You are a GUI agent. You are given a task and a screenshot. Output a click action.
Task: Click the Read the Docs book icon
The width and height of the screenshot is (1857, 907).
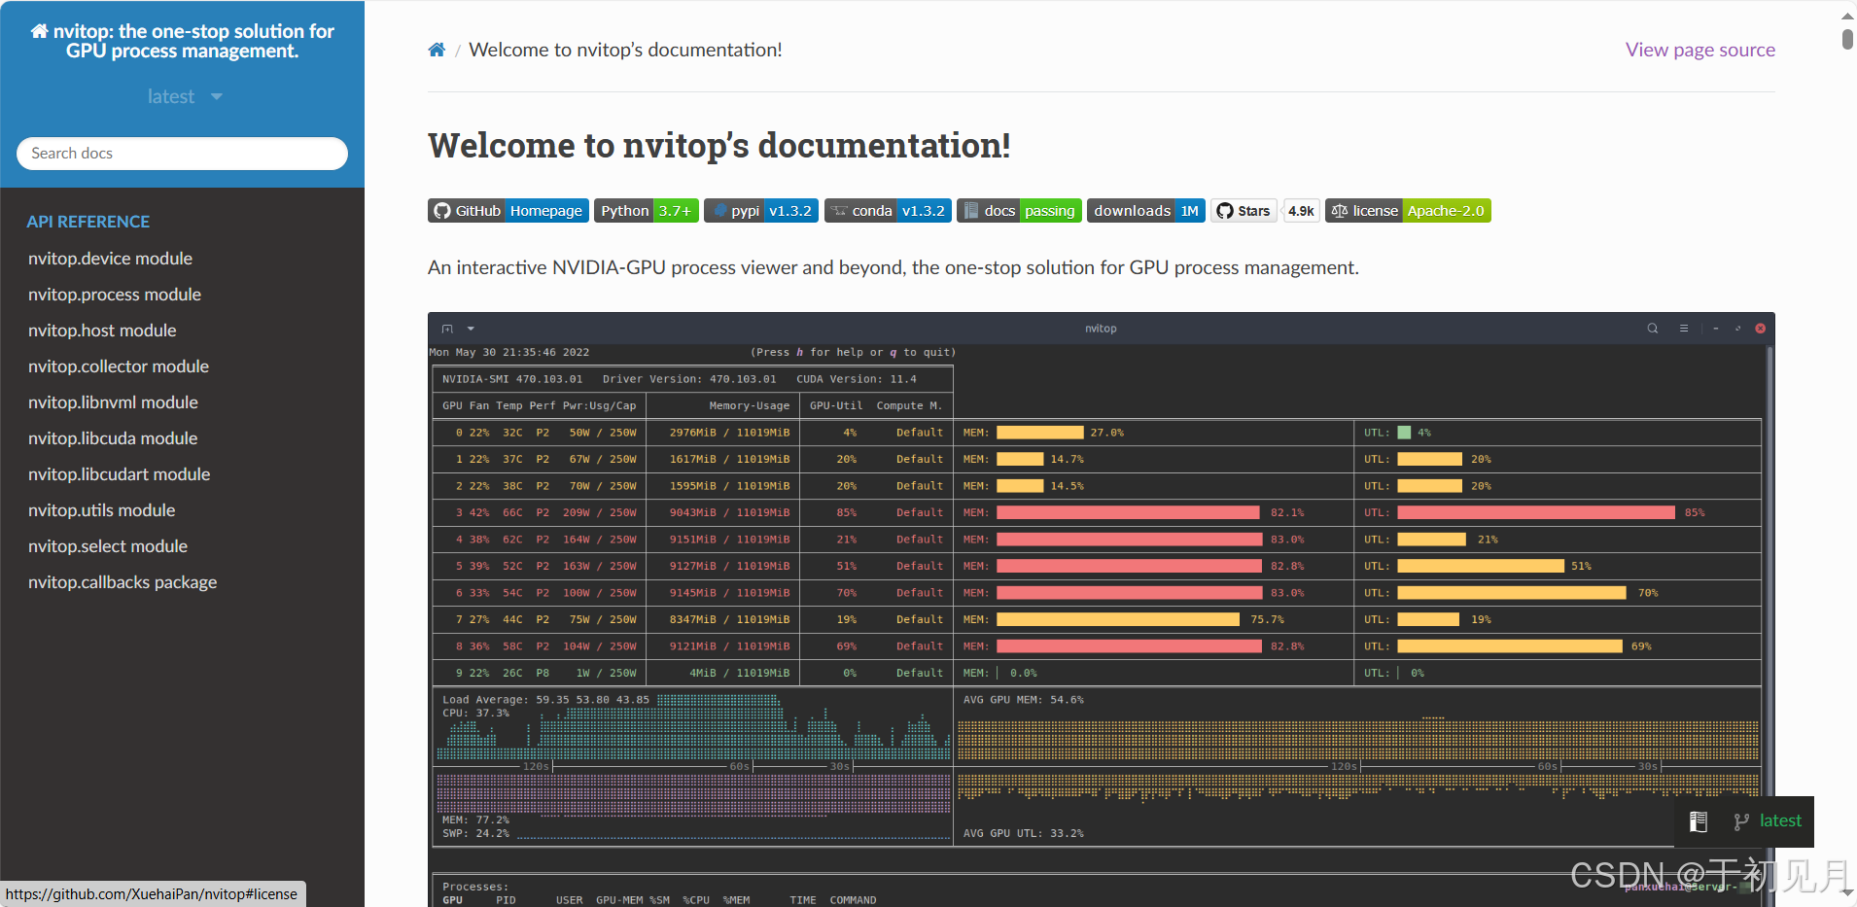(1699, 821)
